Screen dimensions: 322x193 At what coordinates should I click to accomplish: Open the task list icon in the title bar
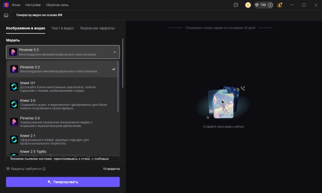pyautogui.click(x=236, y=5)
